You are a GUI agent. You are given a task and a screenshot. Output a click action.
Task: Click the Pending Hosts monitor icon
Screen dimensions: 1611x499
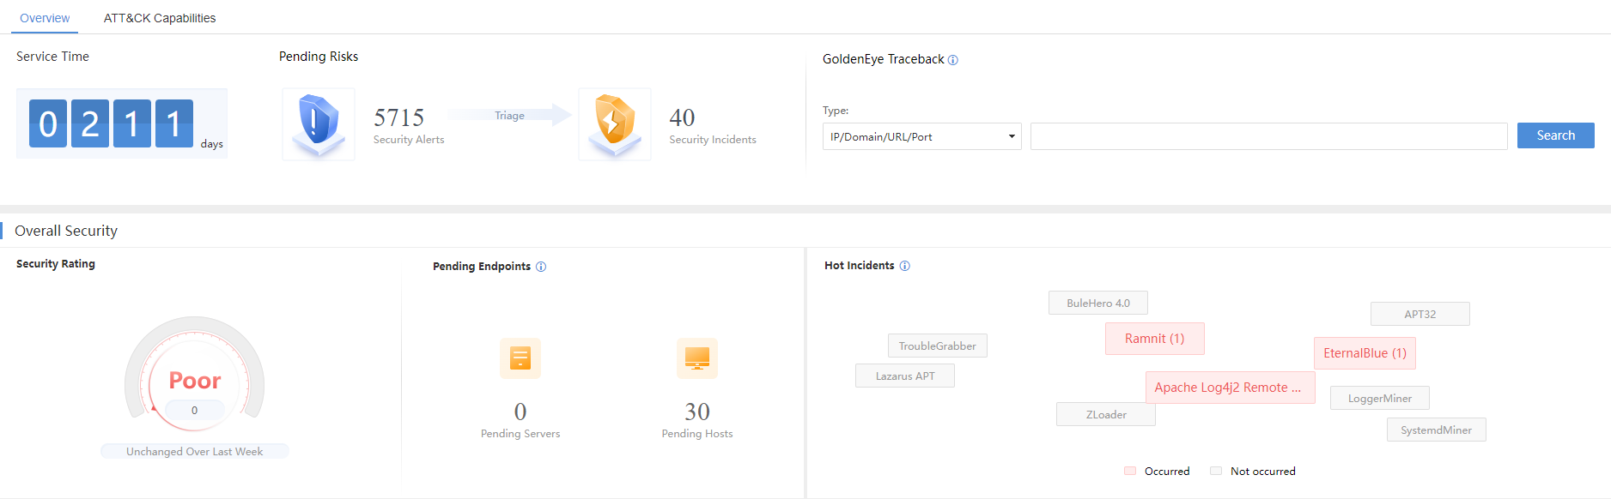click(x=697, y=358)
